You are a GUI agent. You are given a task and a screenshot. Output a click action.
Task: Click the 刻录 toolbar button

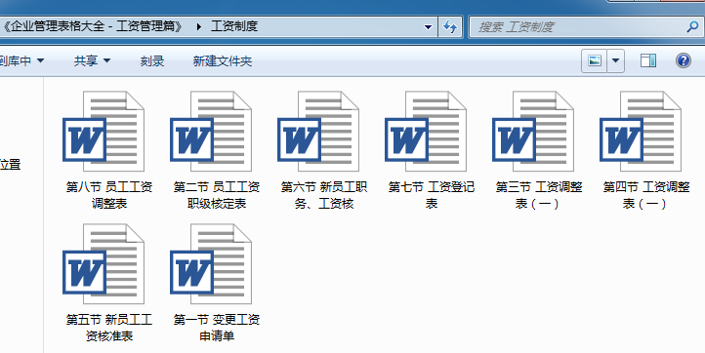click(x=152, y=61)
